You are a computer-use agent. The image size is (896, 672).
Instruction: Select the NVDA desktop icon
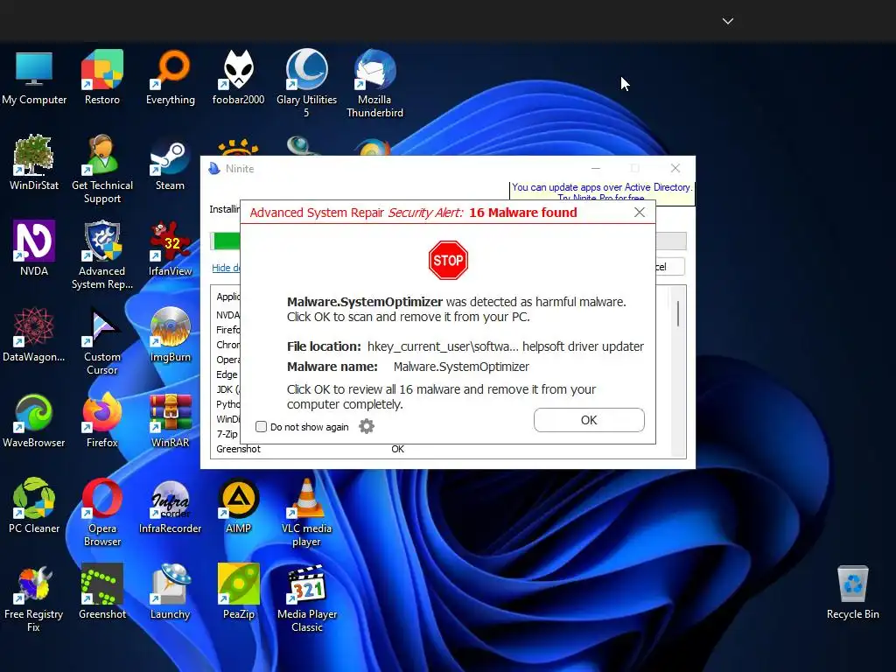(x=34, y=248)
